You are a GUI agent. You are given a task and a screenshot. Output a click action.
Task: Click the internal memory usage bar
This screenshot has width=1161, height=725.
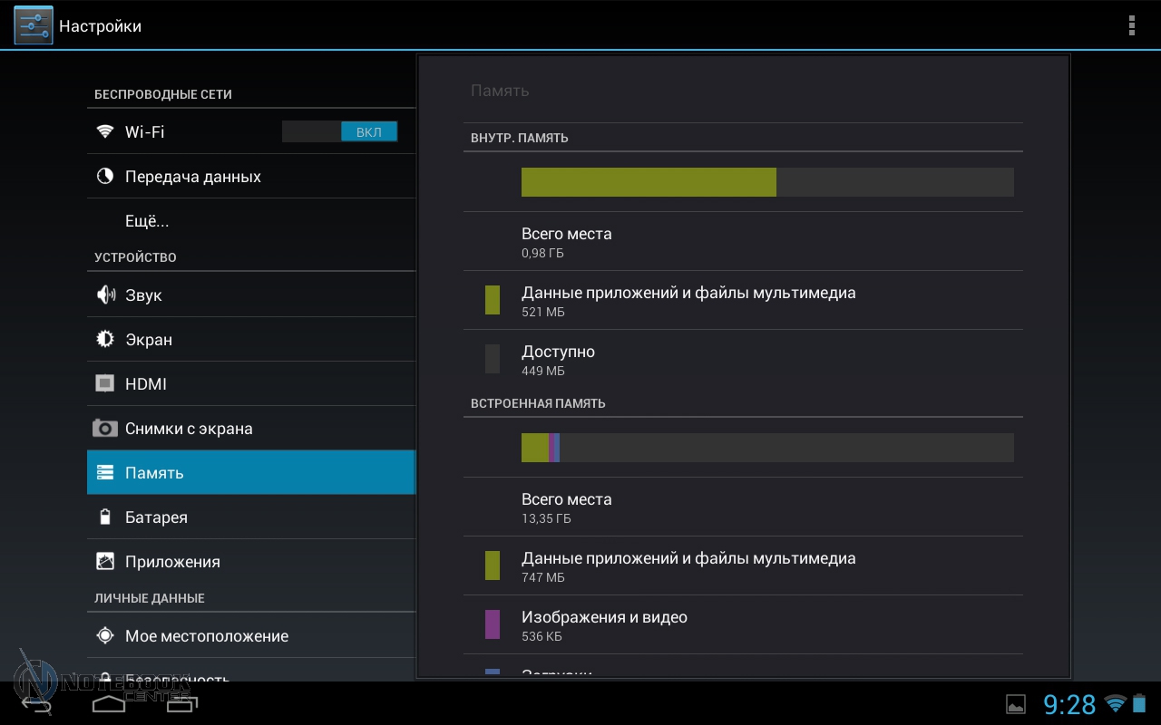[766, 182]
